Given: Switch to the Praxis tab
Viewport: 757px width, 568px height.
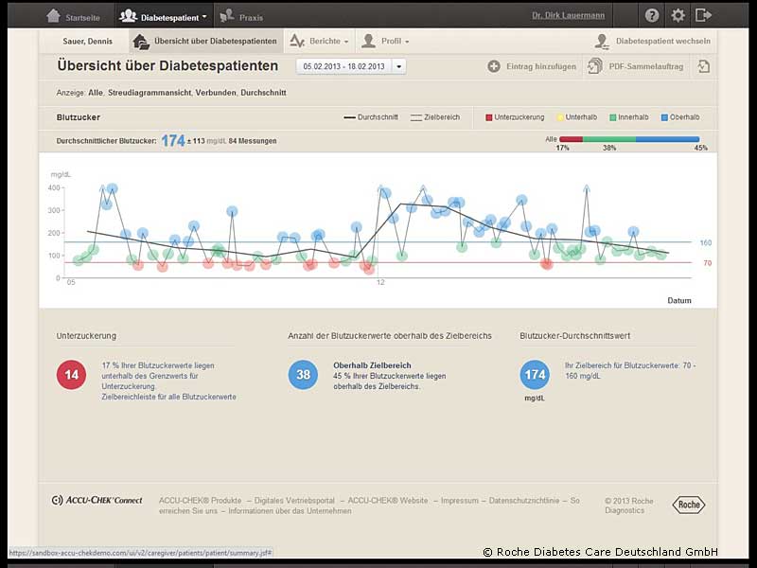Looking at the screenshot, I should pos(240,16).
